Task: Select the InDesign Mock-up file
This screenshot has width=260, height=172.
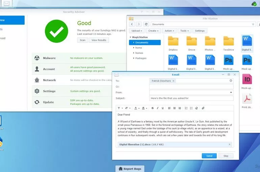Action: click(x=247, y=82)
